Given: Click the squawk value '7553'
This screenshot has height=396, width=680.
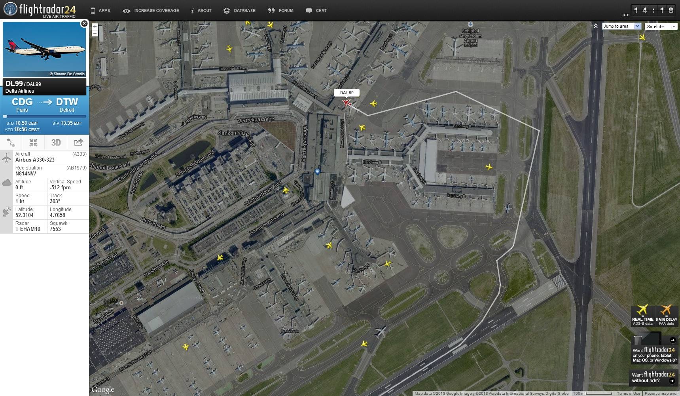Looking at the screenshot, I should (55, 229).
